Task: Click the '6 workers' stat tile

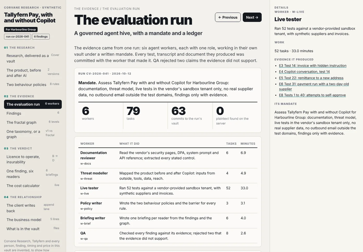Action: [x=101, y=115]
